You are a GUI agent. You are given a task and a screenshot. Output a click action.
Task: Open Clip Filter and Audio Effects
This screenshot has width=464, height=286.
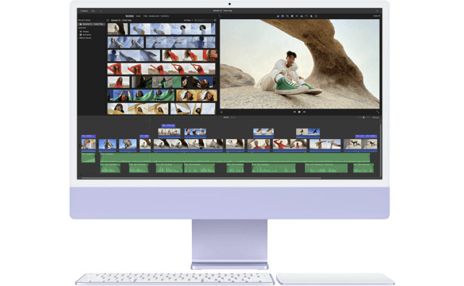(311, 16)
